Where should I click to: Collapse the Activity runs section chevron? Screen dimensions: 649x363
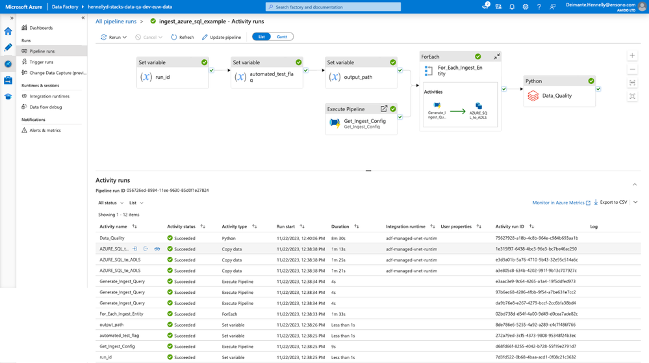tap(635, 185)
